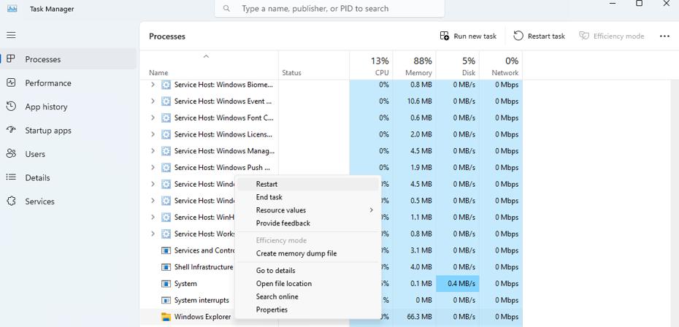The width and height of the screenshot is (679, 327).
Task: Switch to the Details view
Action: pos(37,178)
